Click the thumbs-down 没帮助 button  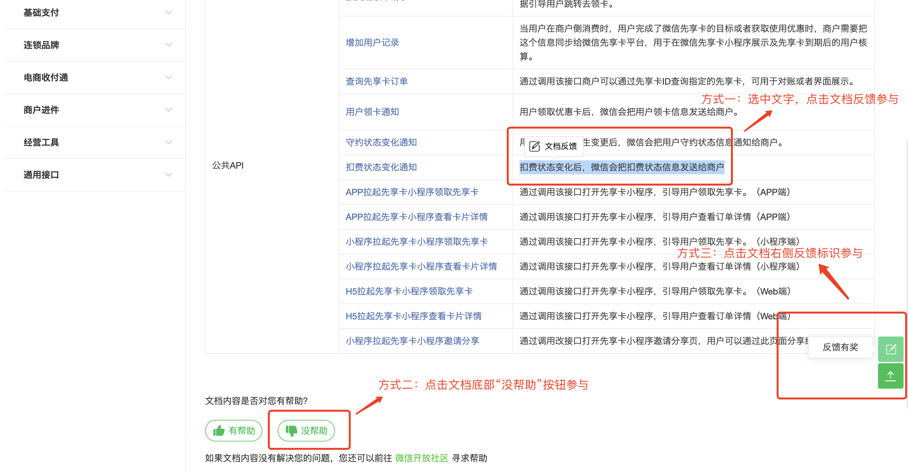click(306, 430)
